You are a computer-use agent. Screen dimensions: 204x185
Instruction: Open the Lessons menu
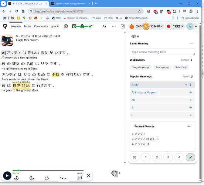click(16, 26)
